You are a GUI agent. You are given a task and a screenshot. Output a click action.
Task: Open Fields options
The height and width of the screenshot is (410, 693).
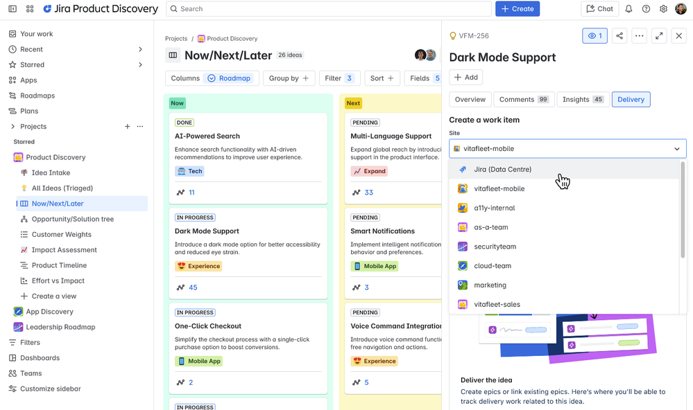[x=423, y=78]
